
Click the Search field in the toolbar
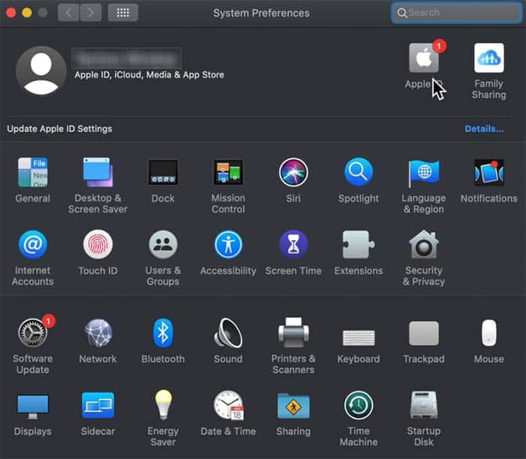point(457,13)
